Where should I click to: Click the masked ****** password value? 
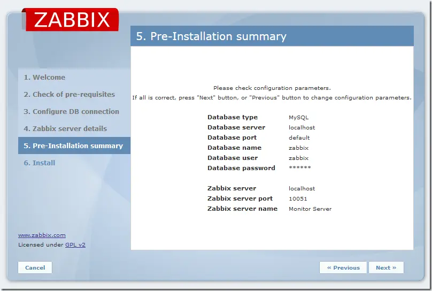click(300, 167)
